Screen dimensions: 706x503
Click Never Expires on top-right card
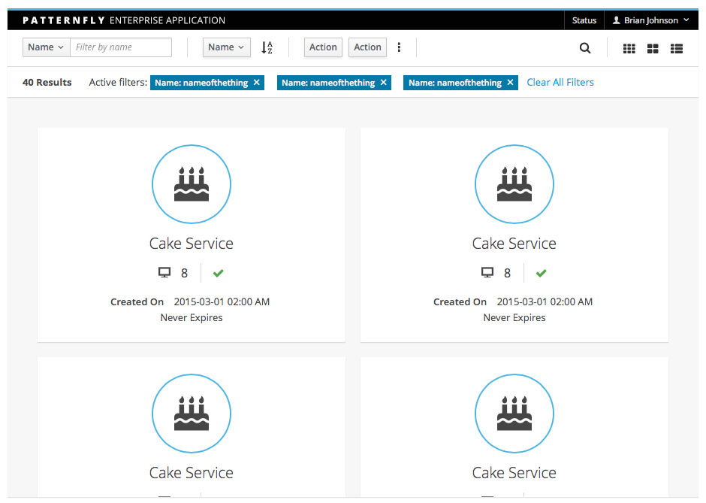(514, 318)
